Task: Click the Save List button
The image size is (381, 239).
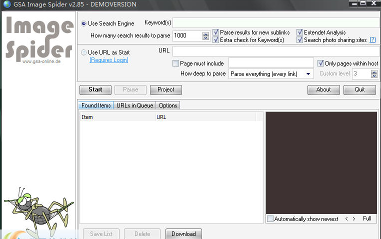Action: pos(101,234)
